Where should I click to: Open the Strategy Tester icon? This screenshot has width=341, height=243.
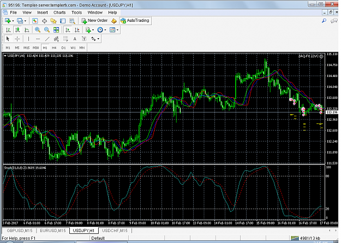pyautogui.click(x=72, y=21)
